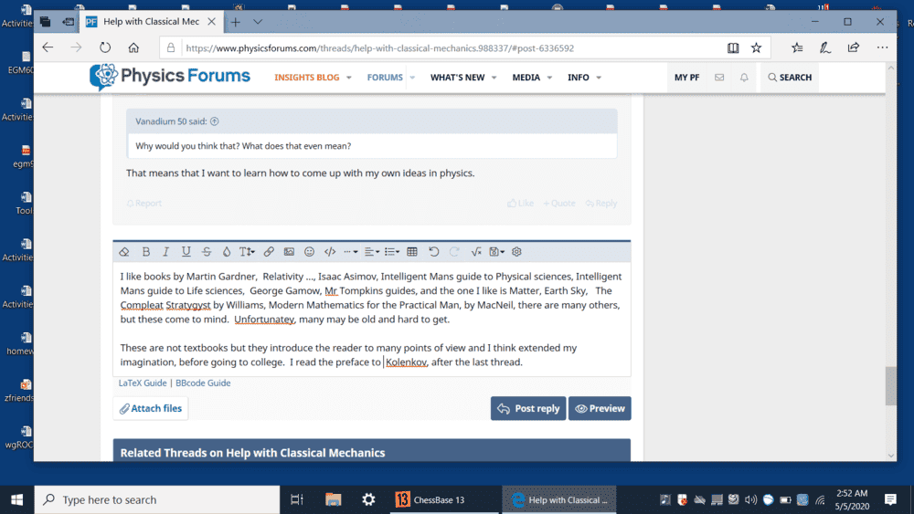Open FORUMS menu
914x514 pixels.
click(385, 78)
